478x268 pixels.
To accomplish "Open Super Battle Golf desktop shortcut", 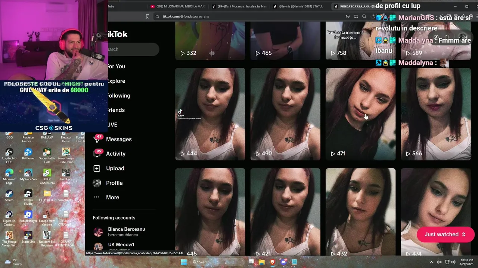I will 47,156.
